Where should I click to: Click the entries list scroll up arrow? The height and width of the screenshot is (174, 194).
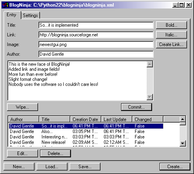pyautogui.click(x=183, y=119)
